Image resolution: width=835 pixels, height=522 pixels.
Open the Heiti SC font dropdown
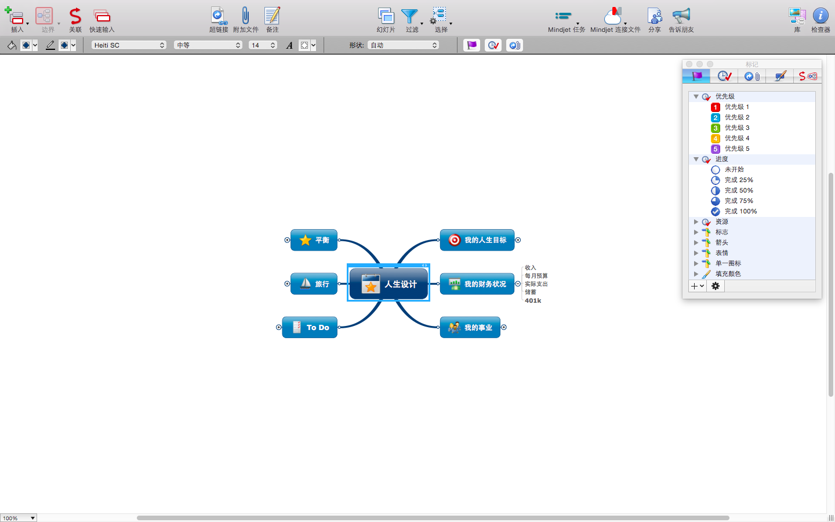[129, 45]
